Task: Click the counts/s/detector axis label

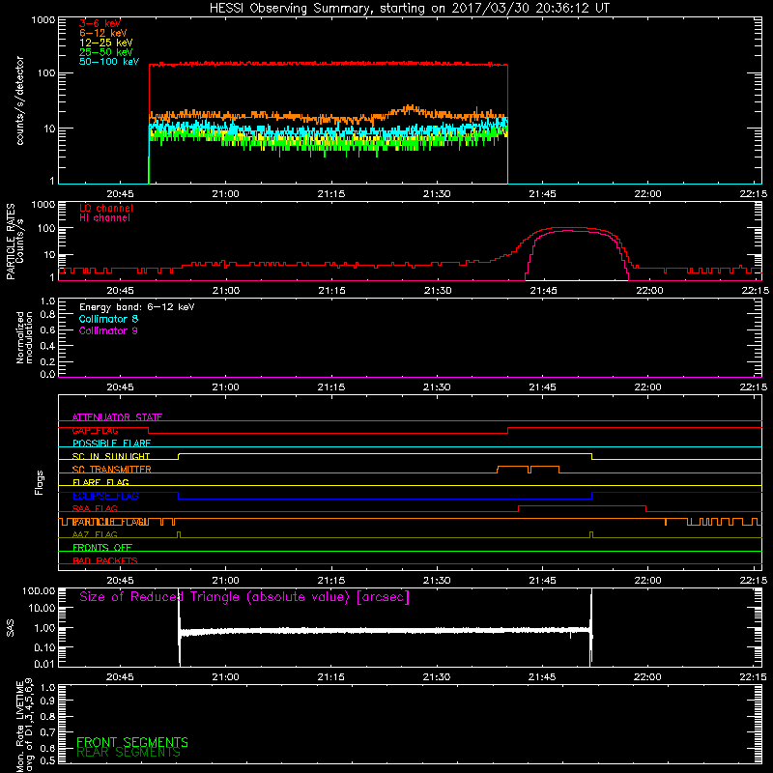Action: coord(20,100)
